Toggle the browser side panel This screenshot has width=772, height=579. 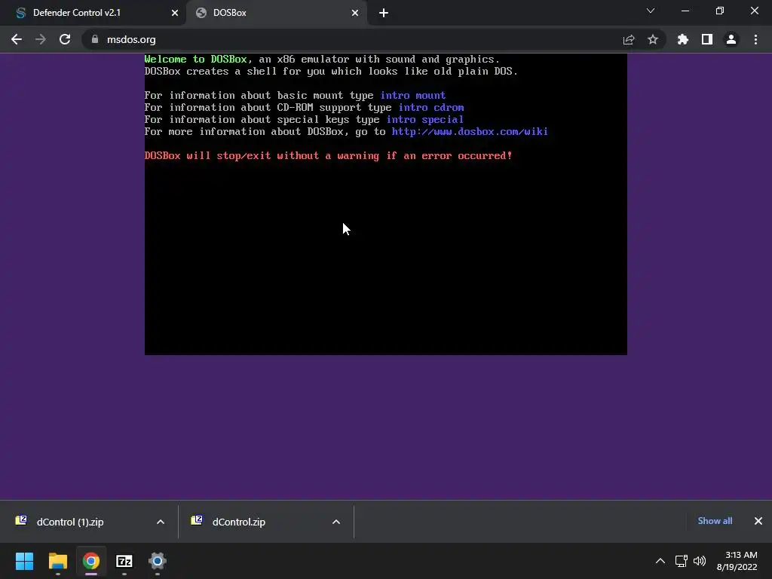pos(707,39)
